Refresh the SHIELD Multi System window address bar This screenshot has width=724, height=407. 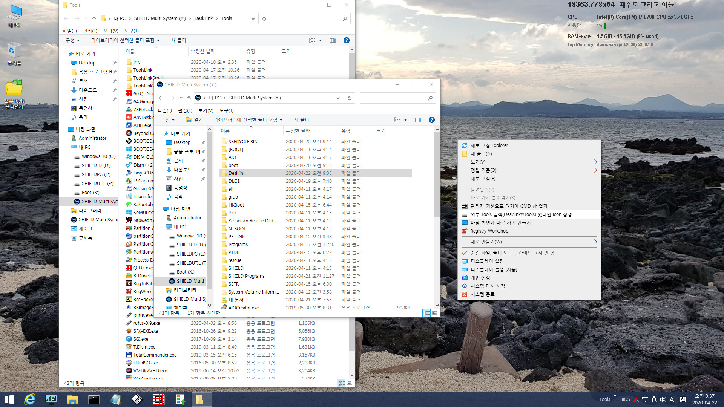pyautogui.click(x=349, y=98)
